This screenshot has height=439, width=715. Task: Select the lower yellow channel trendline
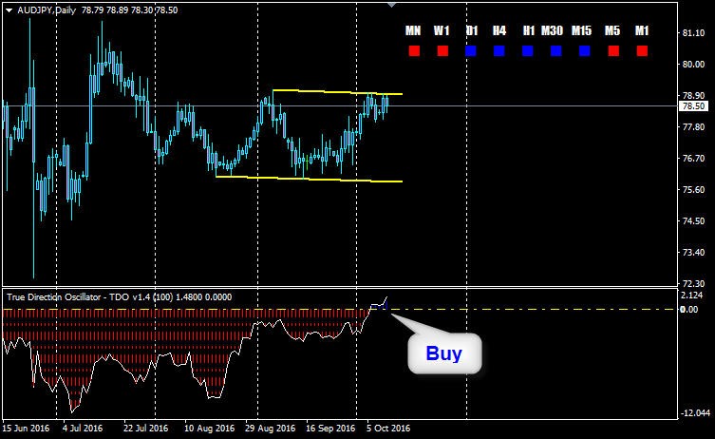click(310, 179)
